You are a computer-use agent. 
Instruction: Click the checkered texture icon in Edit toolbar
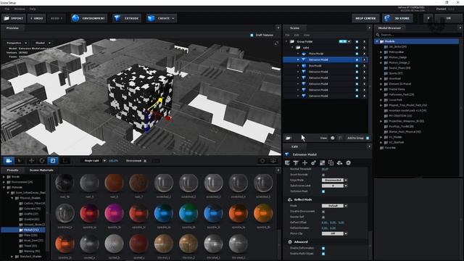pos(322,162)
